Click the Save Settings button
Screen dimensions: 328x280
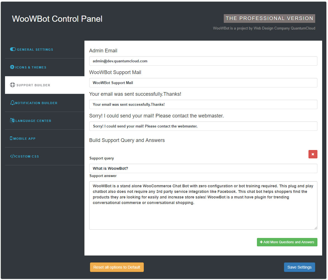(x=299, y=267)
